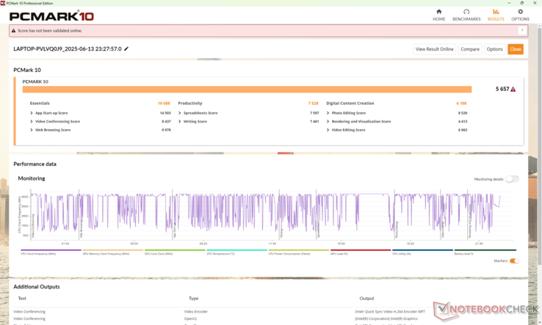Open the Benchmarks gauge icon
Image resolution: width=542 pixels, height=325 pixels.
[466, 12]
